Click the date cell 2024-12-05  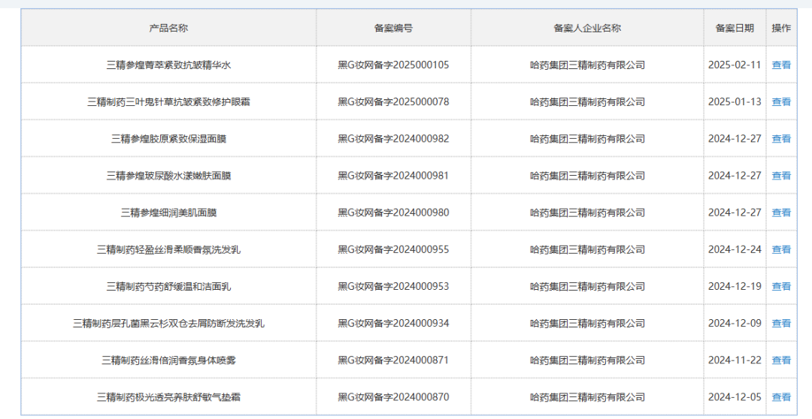click(x=735, y=397)
